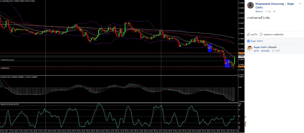The height and width of the screenshot is (133, 304).
Task: Click the MACD indicator label
Action: 19,77
